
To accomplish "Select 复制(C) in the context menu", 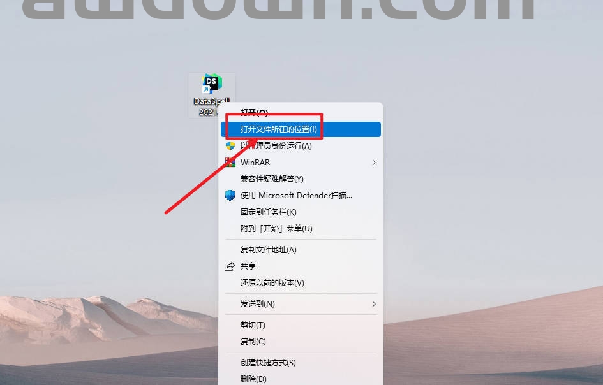I will click(301, 342).
